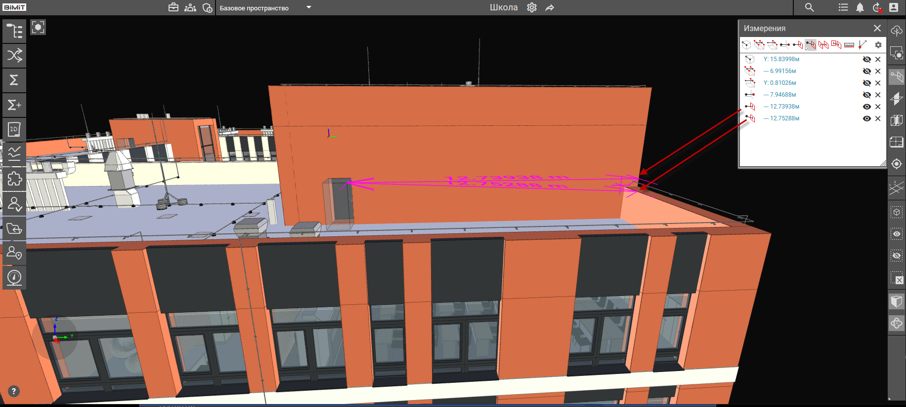Show the hidden Y: 15.83998м measurement

coord(866,59)
